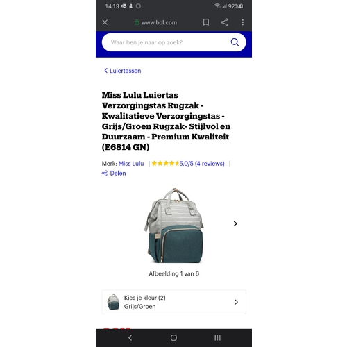
Task: Show next product image with right arrow
Action: click(235, 223)
